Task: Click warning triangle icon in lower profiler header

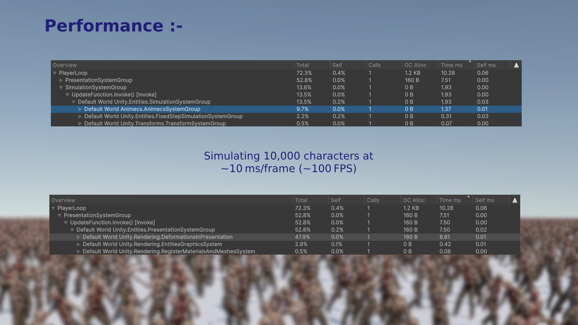Action: [514, 200]
